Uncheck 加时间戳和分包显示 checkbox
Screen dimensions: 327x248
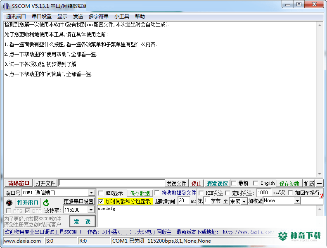coord(101,201)
